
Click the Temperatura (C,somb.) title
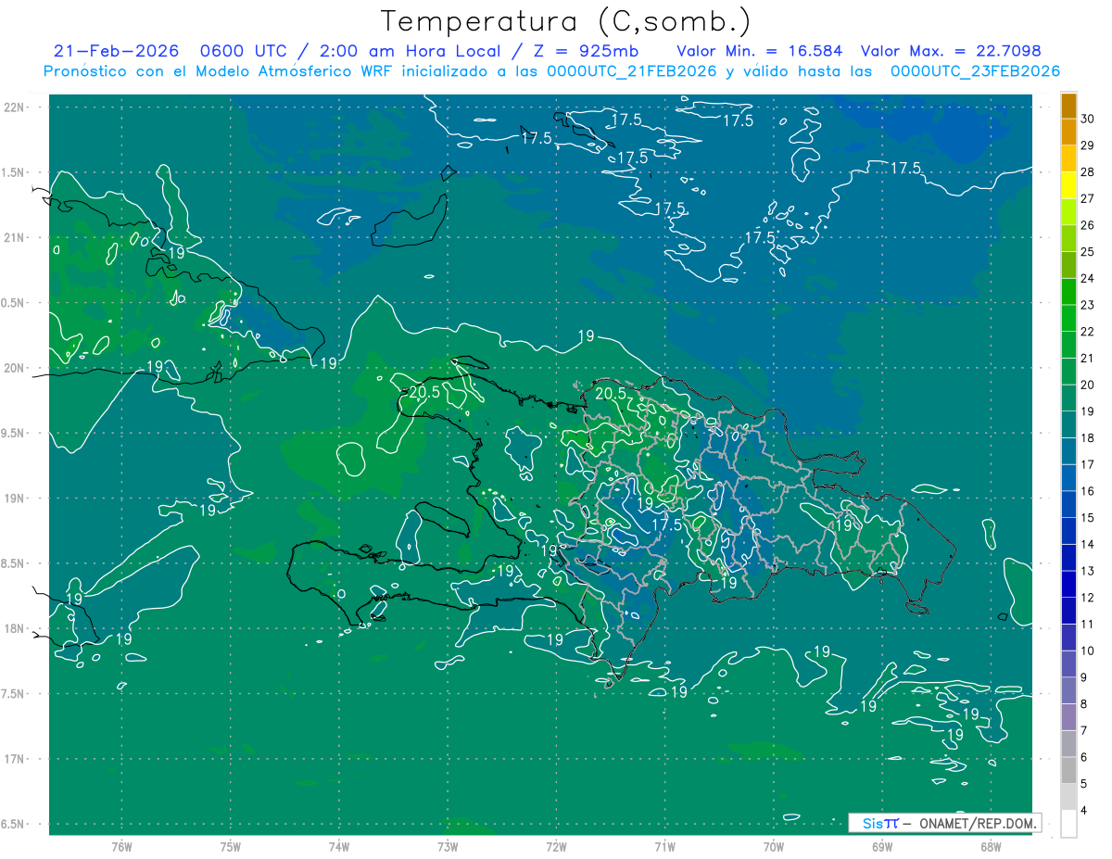565,20
